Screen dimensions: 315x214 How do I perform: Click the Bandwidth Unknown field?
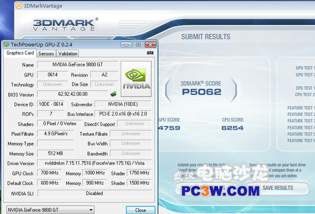[x=131, y=153]
